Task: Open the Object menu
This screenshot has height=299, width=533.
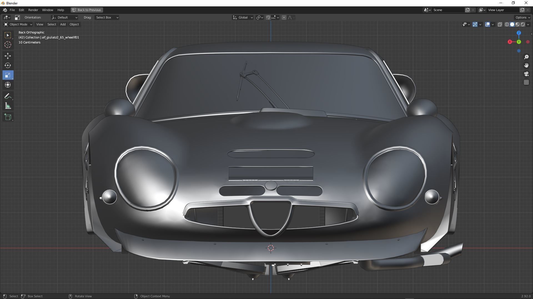Action: pyautogui.click(x=74, y=24)
